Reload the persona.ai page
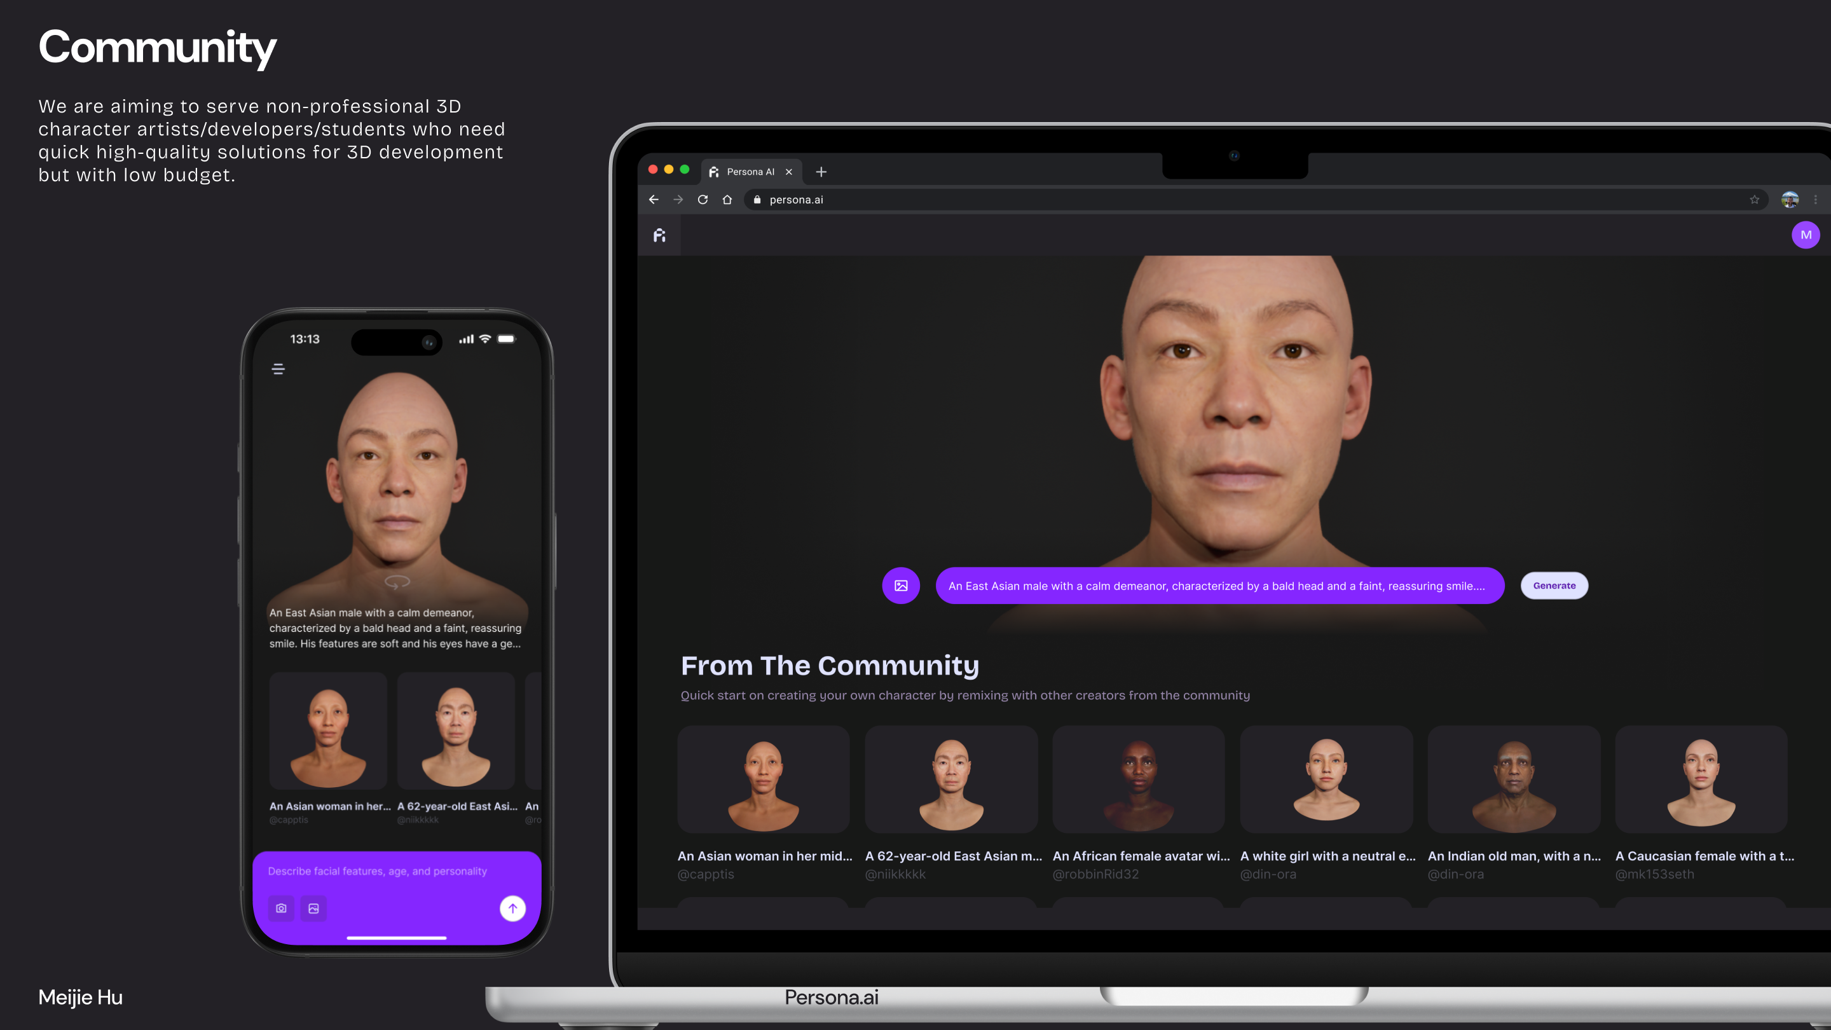 click(703, 200)
